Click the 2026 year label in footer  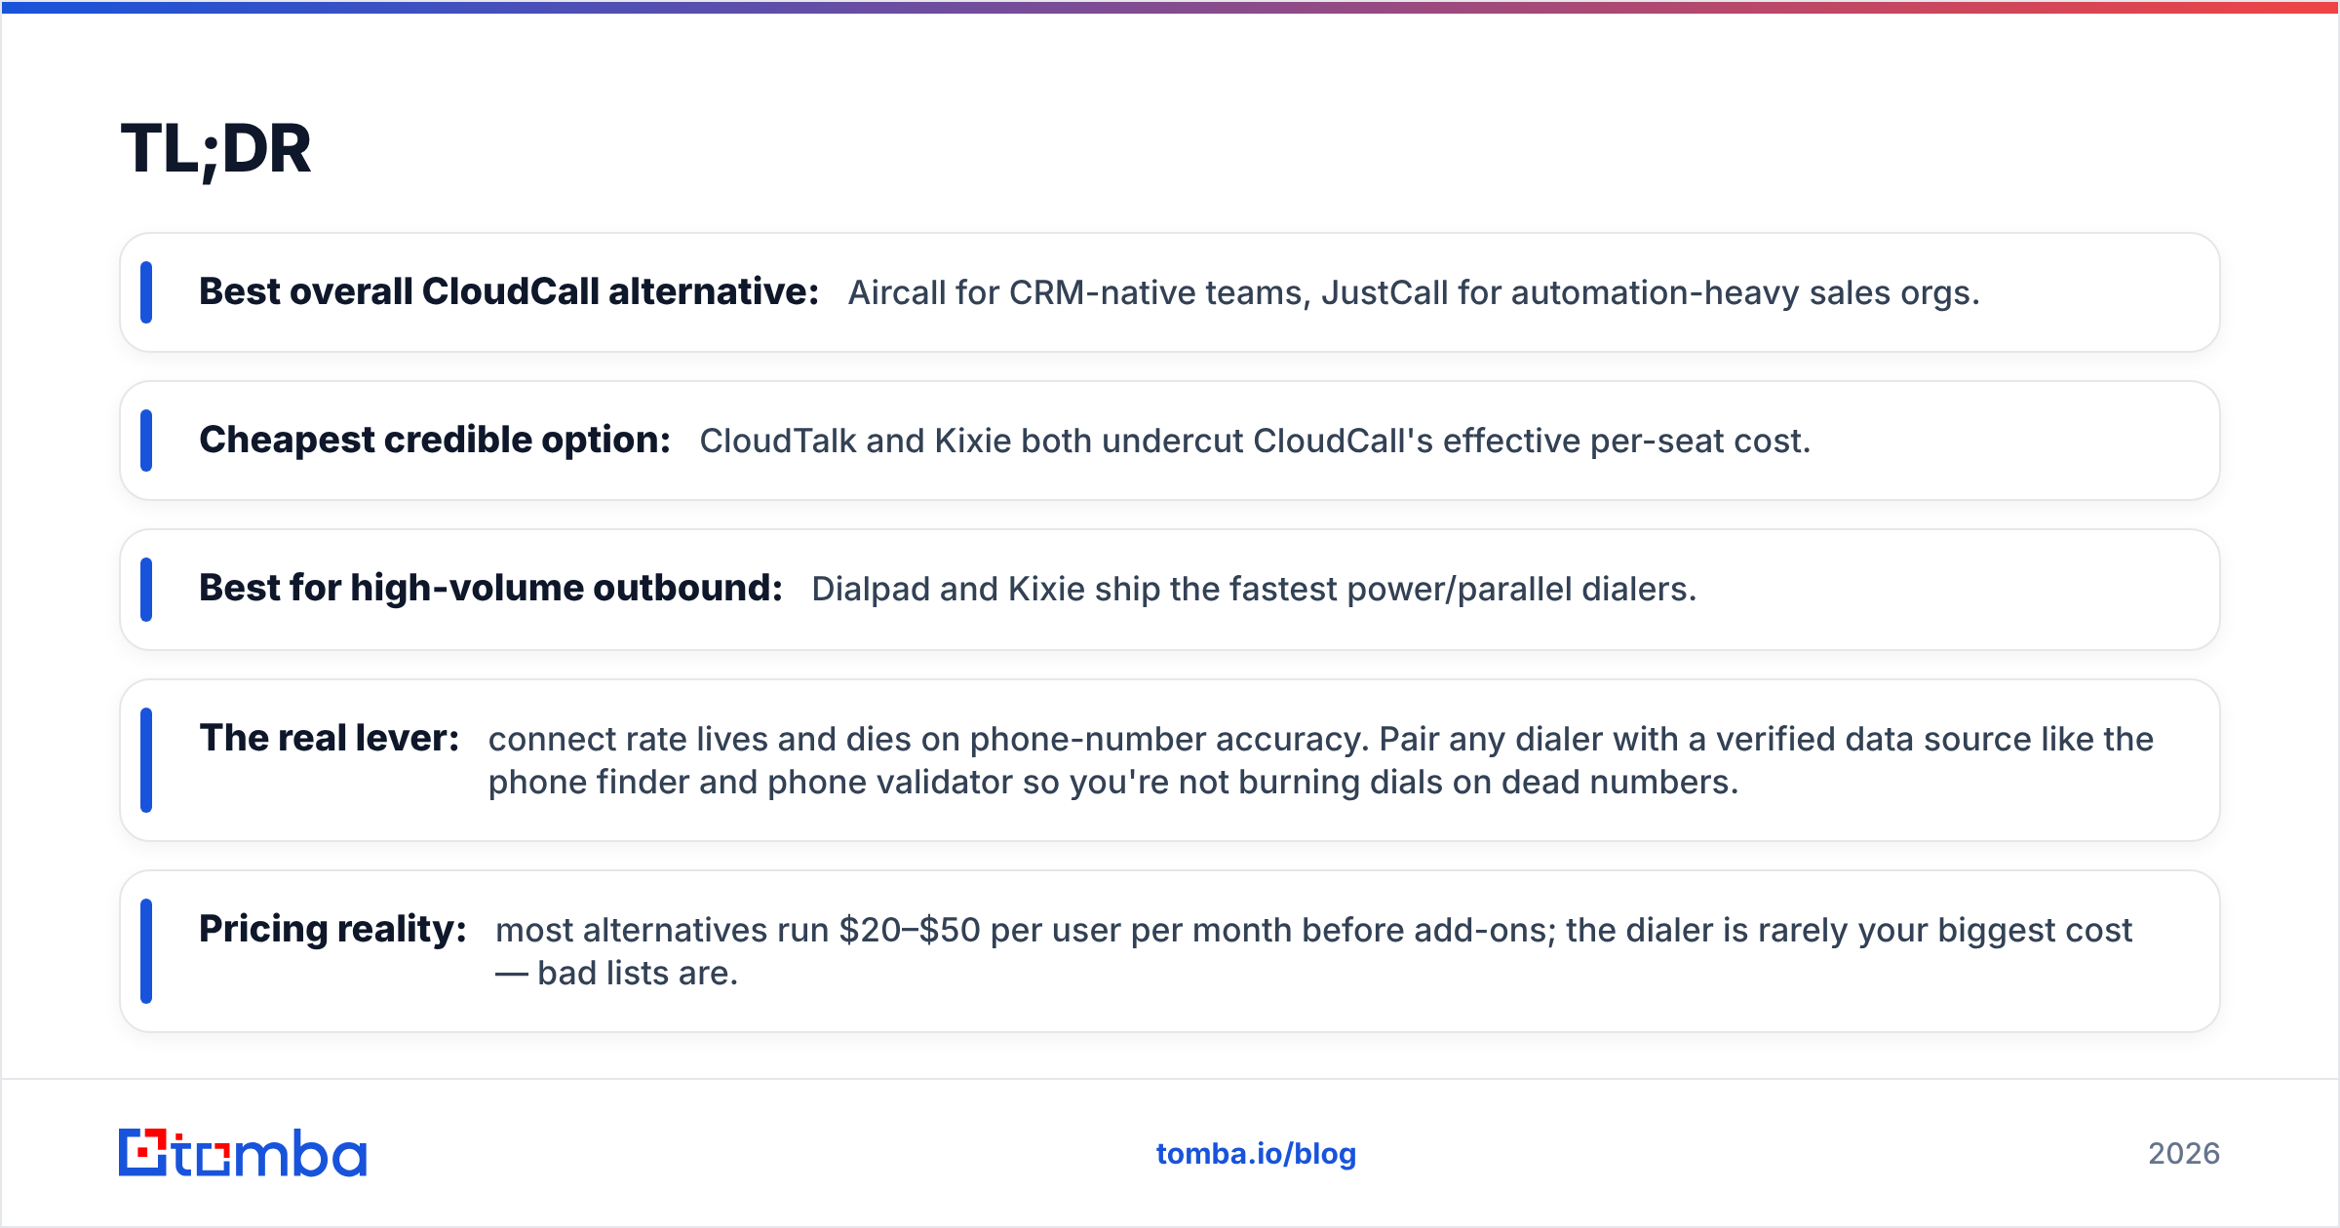click(x=2184, y=1154)
